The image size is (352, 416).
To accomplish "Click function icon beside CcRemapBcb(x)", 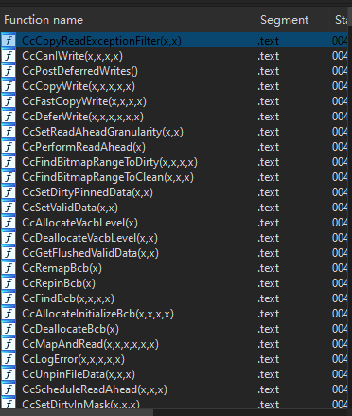I will [9, 268].
